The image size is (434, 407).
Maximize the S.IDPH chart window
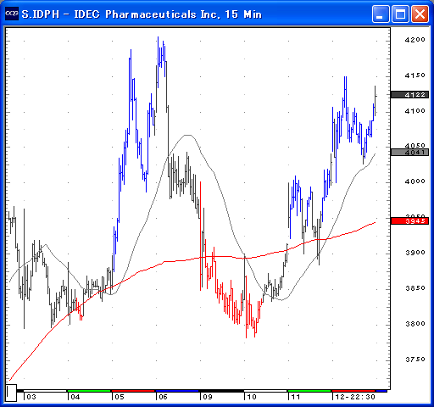[x=400, y=14]
